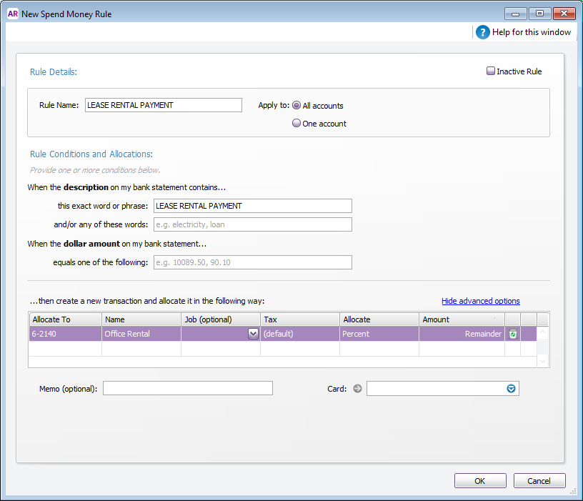The image size is (583, 501).
Task: Click the Rule Name text field
Action: 163,105
